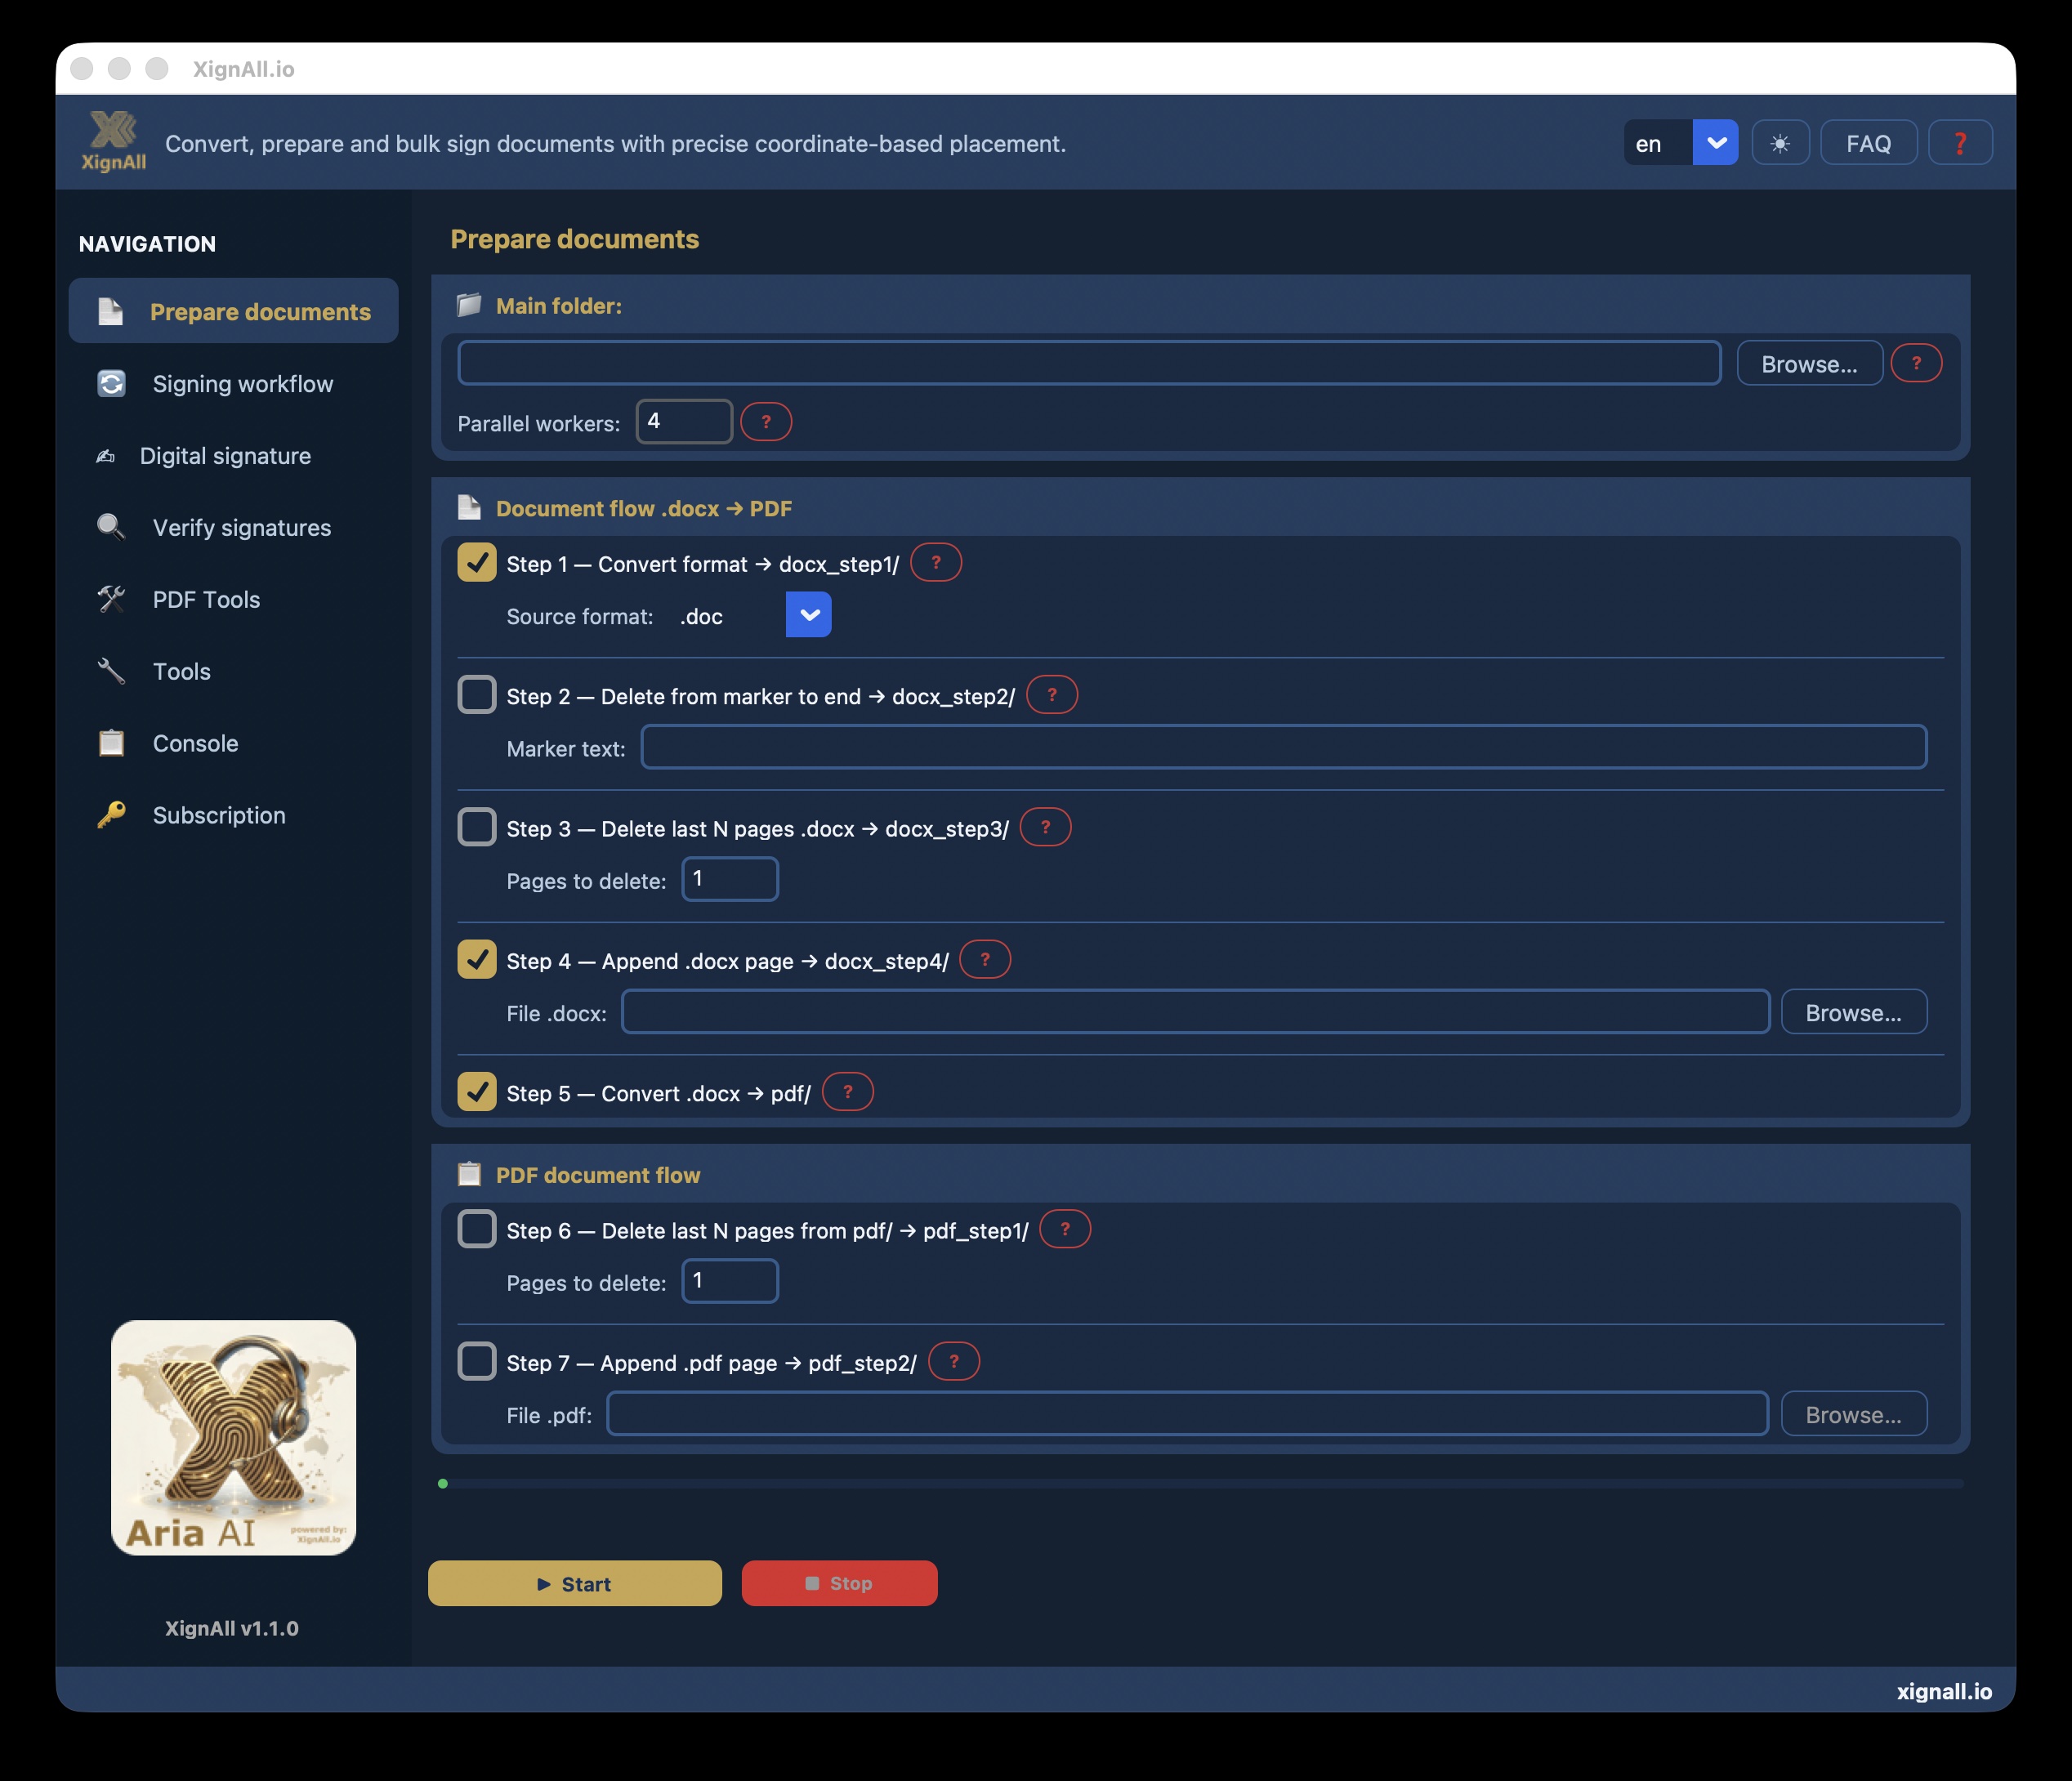The width and height of the screenshot is (2072, 1781).
Task: Open Step 3 Delete last N pages help icon
Action: [1045, 827]
